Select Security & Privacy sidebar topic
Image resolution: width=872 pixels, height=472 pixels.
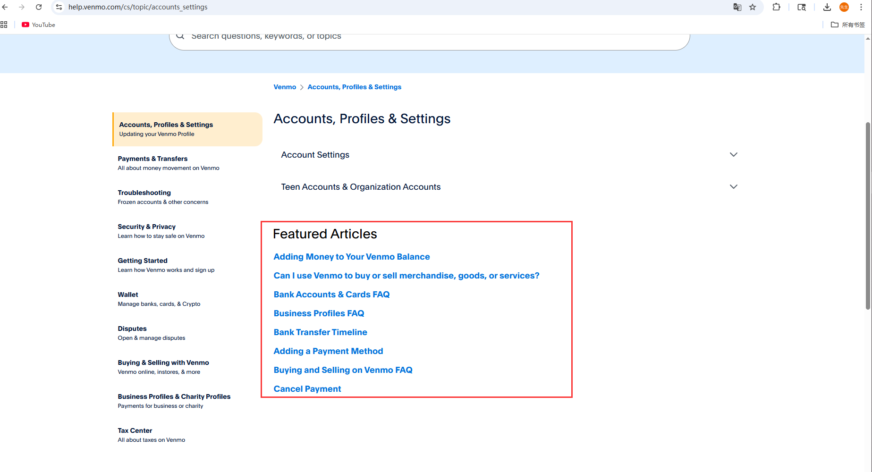(x=146, y=227)
